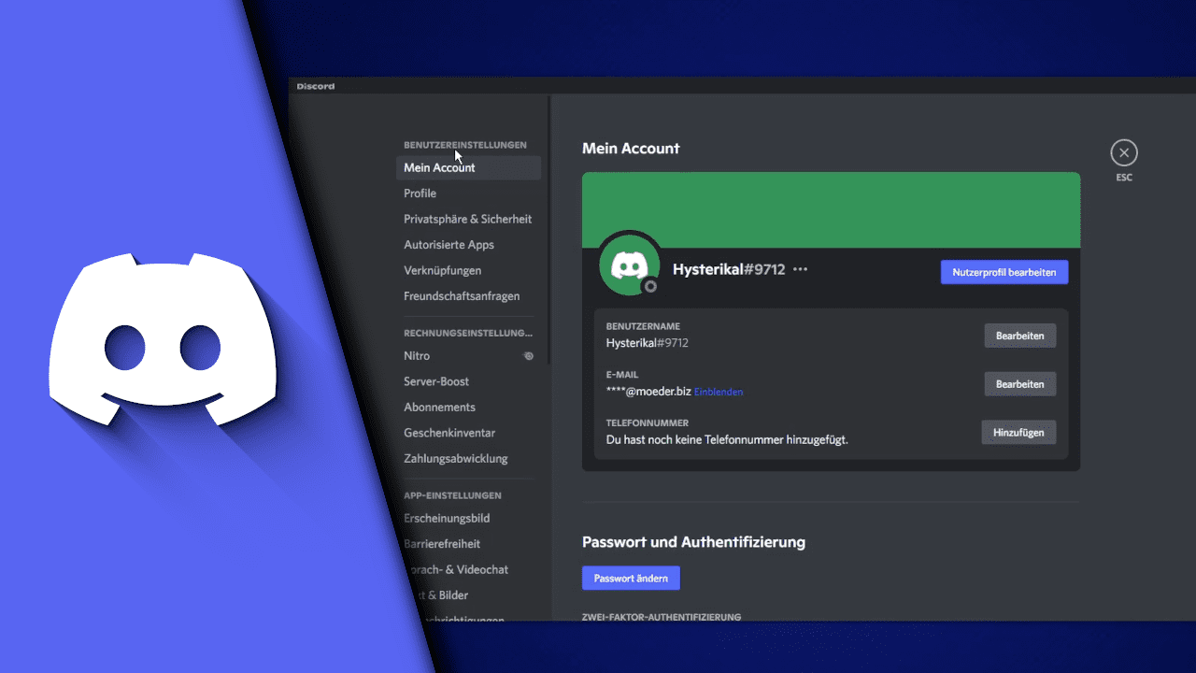Click Hinzufügen for Telefonnummer

(x=1018, y=433)
